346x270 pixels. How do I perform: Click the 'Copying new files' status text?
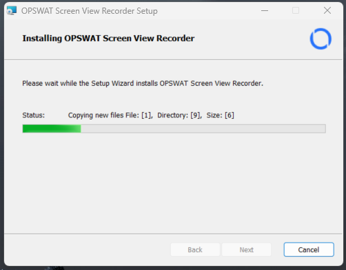(x=96, y=115)
